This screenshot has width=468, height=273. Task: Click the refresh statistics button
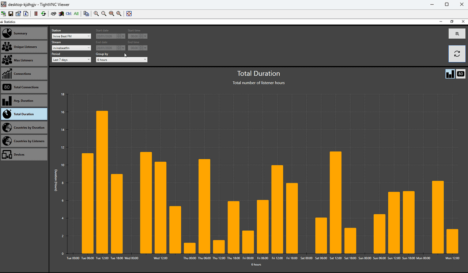(x=457, y=54)
